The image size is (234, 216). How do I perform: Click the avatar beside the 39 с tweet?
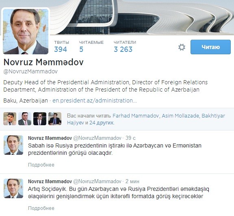tap(13, 145)
